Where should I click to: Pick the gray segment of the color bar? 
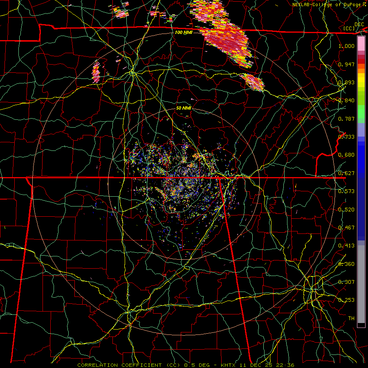click(361, 284)
